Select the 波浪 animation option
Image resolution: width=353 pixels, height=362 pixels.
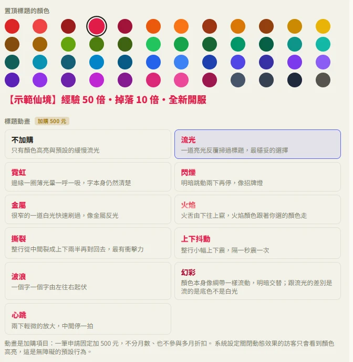(88, 281)
